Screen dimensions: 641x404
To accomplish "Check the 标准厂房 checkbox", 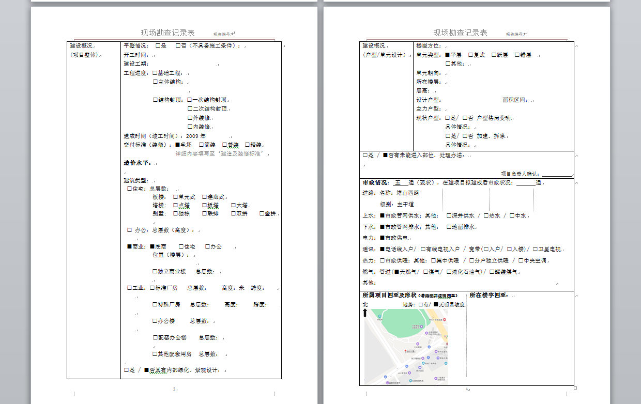I will tap(152, 288).
